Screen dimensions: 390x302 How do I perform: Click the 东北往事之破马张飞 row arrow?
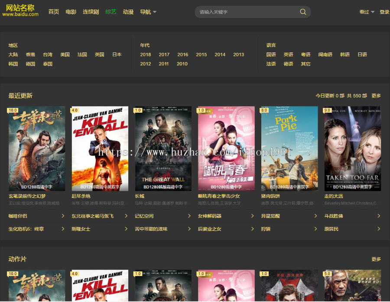tap(126, 216)
